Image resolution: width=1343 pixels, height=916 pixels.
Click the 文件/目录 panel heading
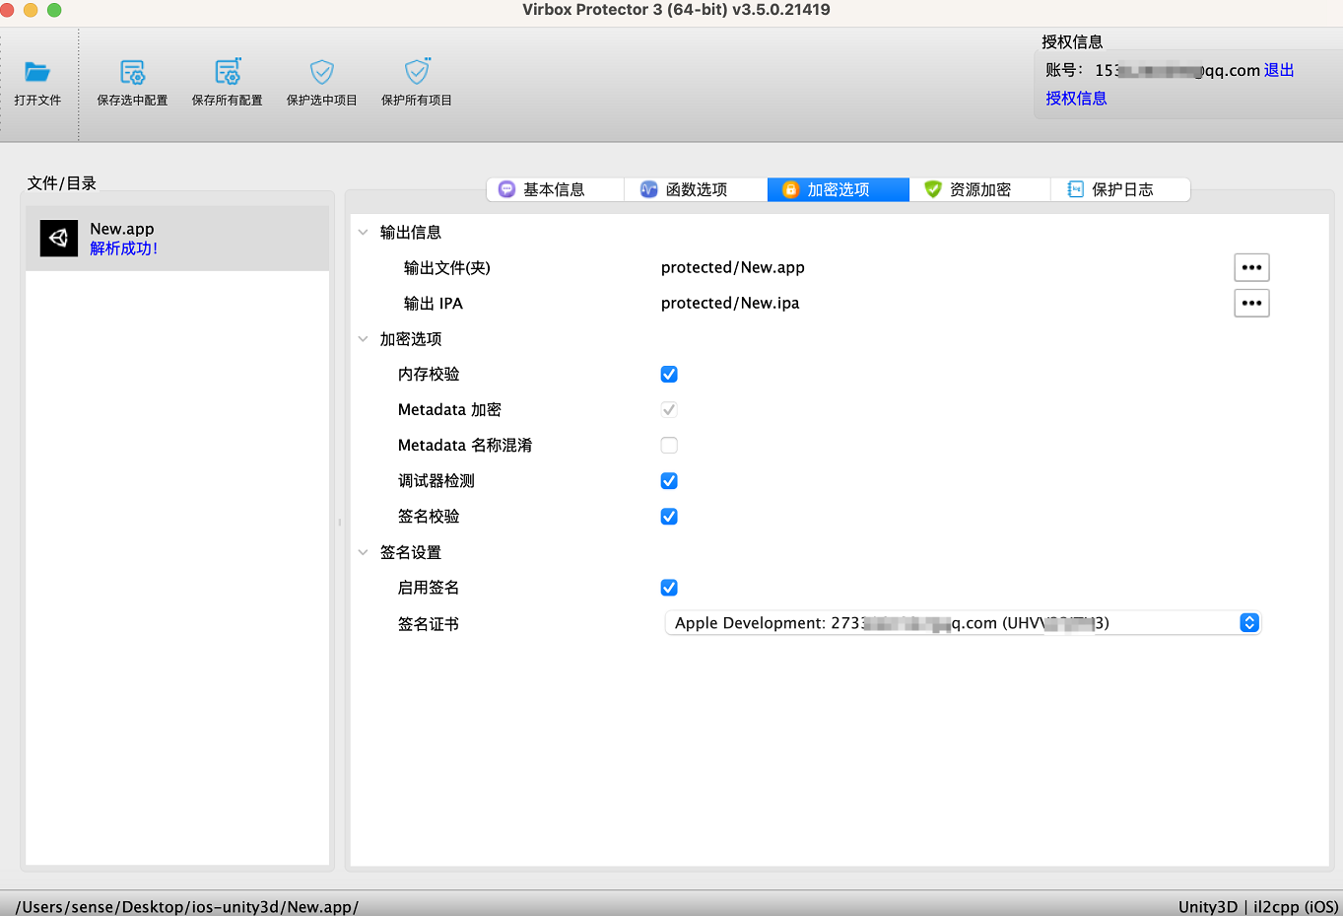[x=62, y=183]
